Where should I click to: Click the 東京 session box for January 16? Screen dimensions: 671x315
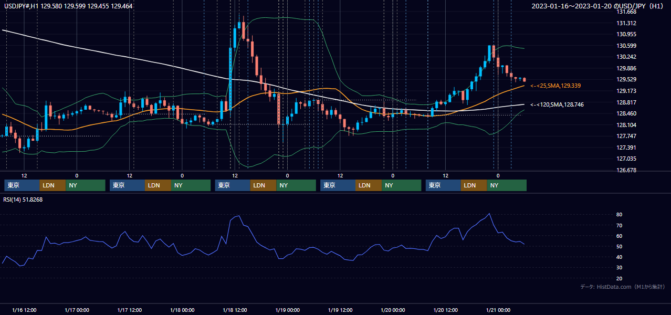(22, 185)
